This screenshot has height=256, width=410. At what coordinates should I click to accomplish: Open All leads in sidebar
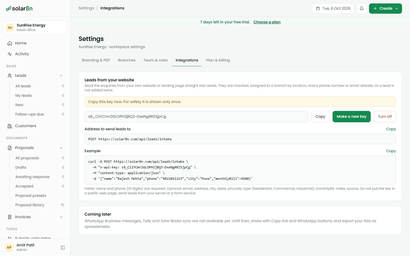[x=39, y=86]
